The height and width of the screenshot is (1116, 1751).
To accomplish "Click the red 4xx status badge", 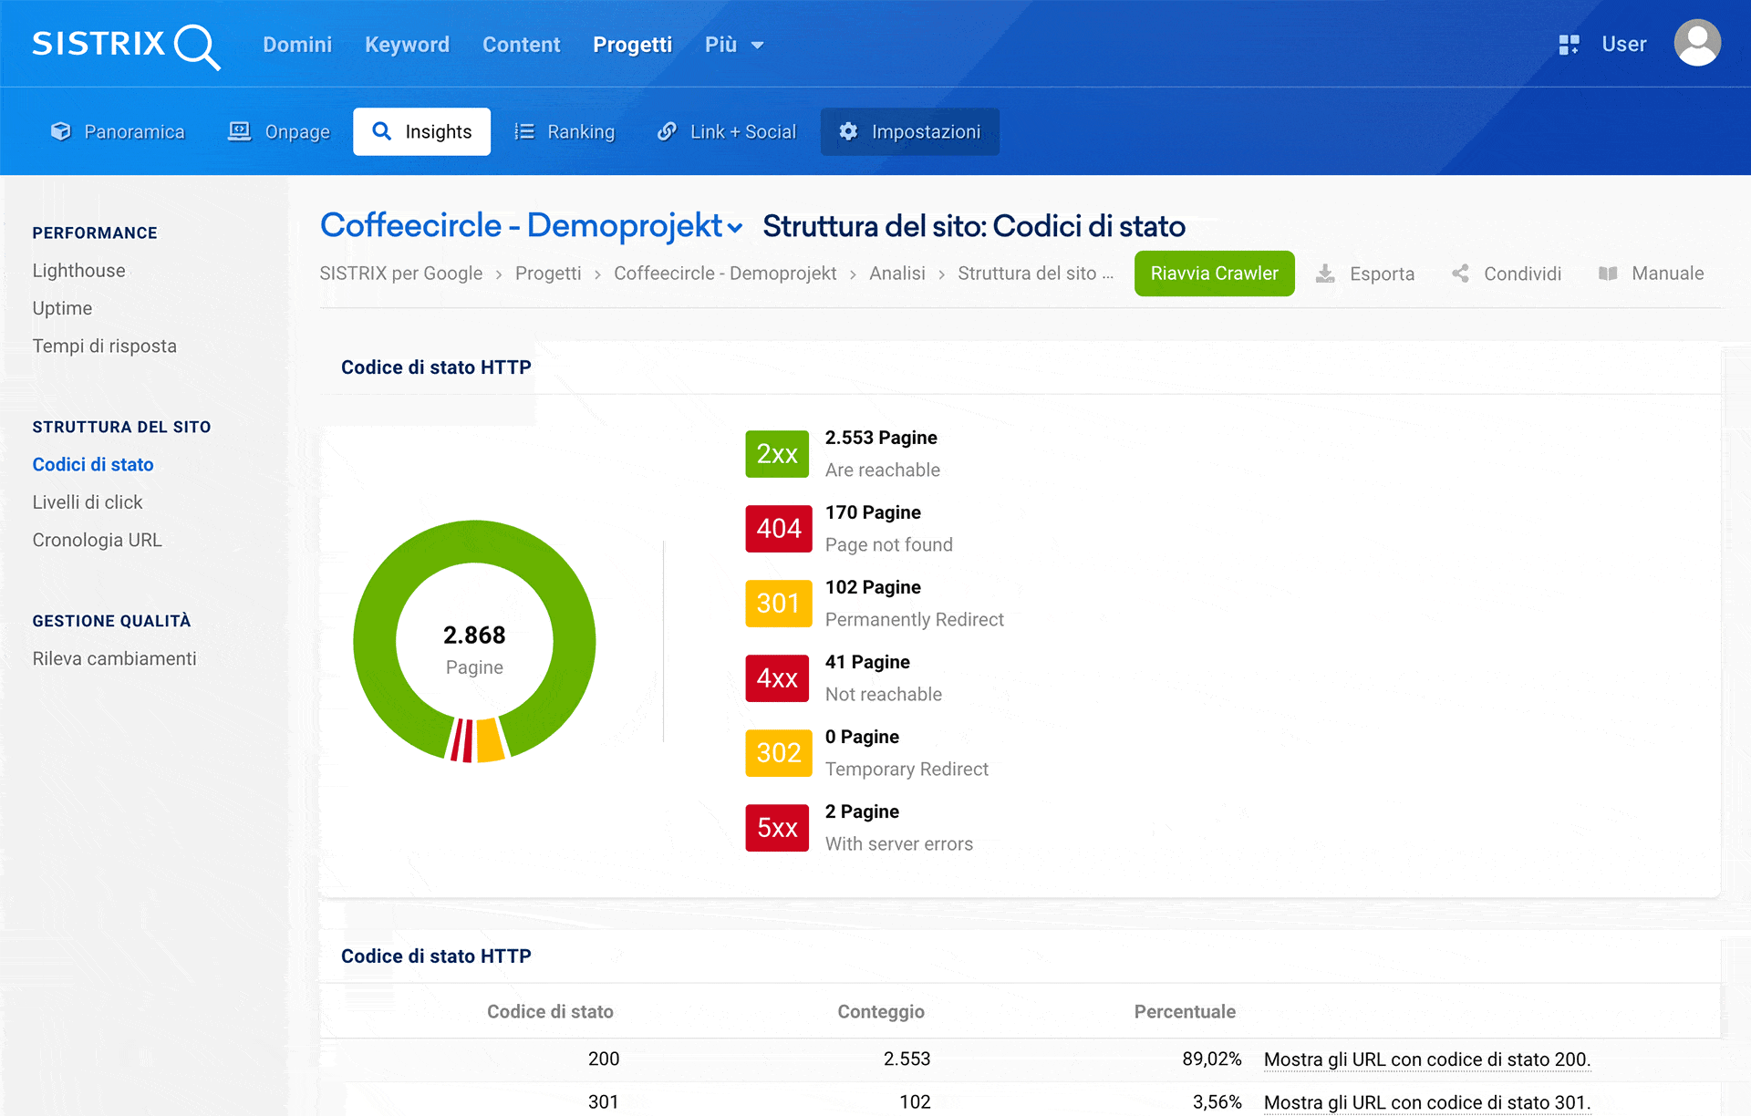I will (x=777, y=678).
